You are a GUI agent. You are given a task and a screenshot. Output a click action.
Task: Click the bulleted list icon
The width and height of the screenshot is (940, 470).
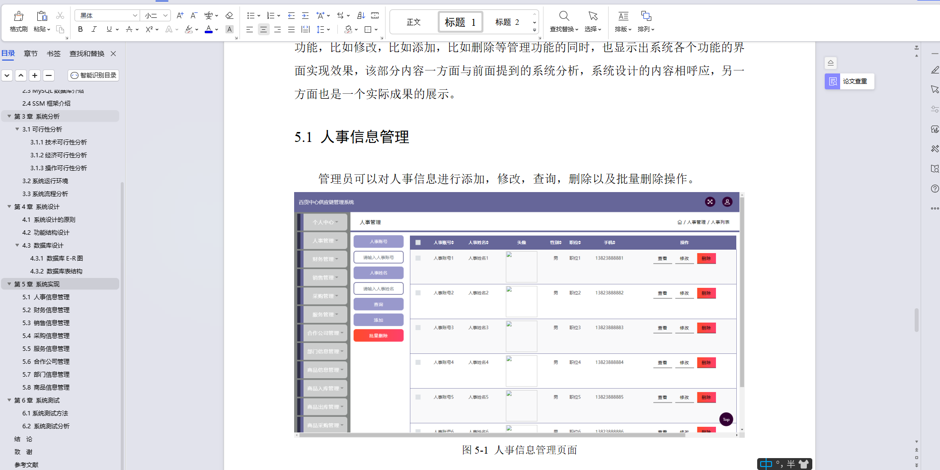pos(251,15)
